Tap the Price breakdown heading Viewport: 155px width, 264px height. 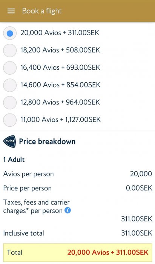click(47, 141)
